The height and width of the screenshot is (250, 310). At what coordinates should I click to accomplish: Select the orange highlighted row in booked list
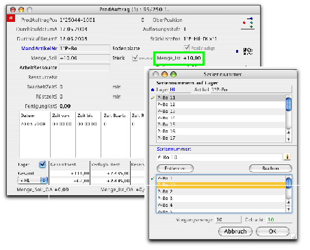pyautogui.click(x=221, y=185)
